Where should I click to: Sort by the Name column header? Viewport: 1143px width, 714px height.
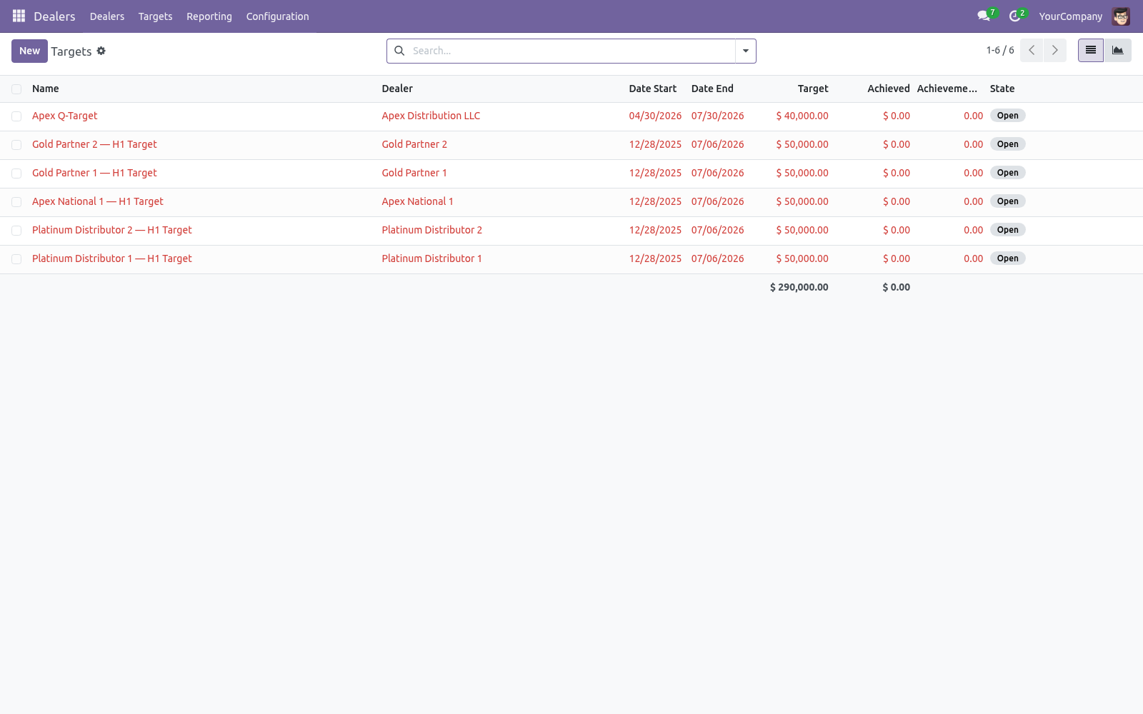[x=46, y=89]
